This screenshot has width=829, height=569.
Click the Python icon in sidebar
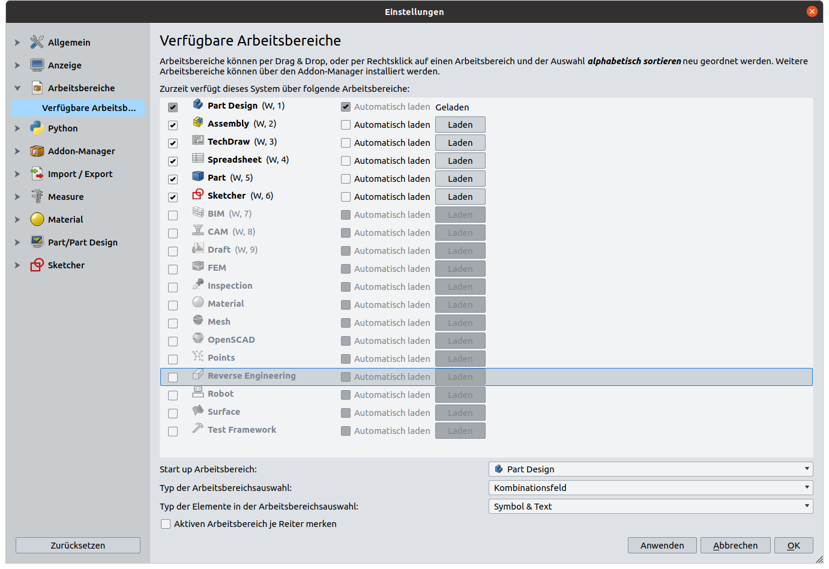(37, 128)
